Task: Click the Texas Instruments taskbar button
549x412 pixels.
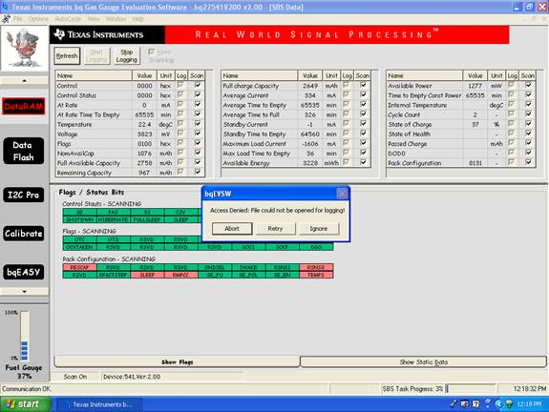Action: 100,404
